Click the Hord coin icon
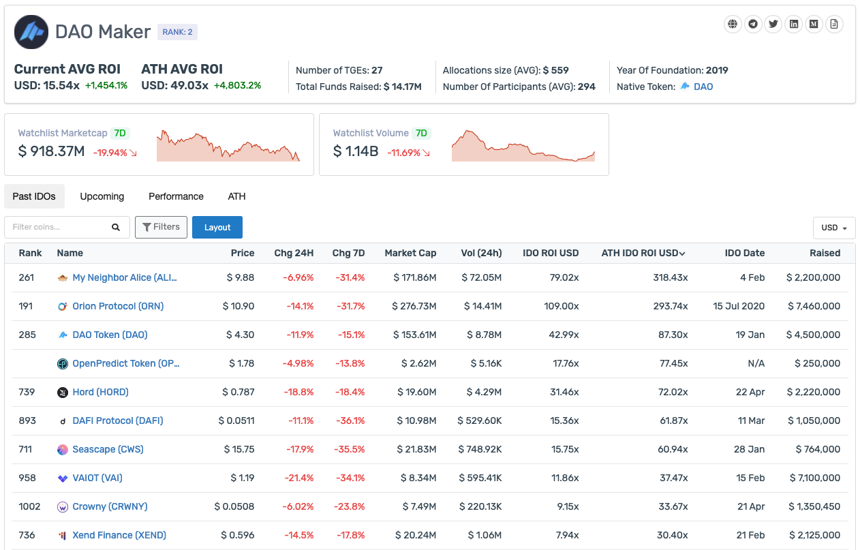This screenshot has width=860, height=550. tap(63, 393)
